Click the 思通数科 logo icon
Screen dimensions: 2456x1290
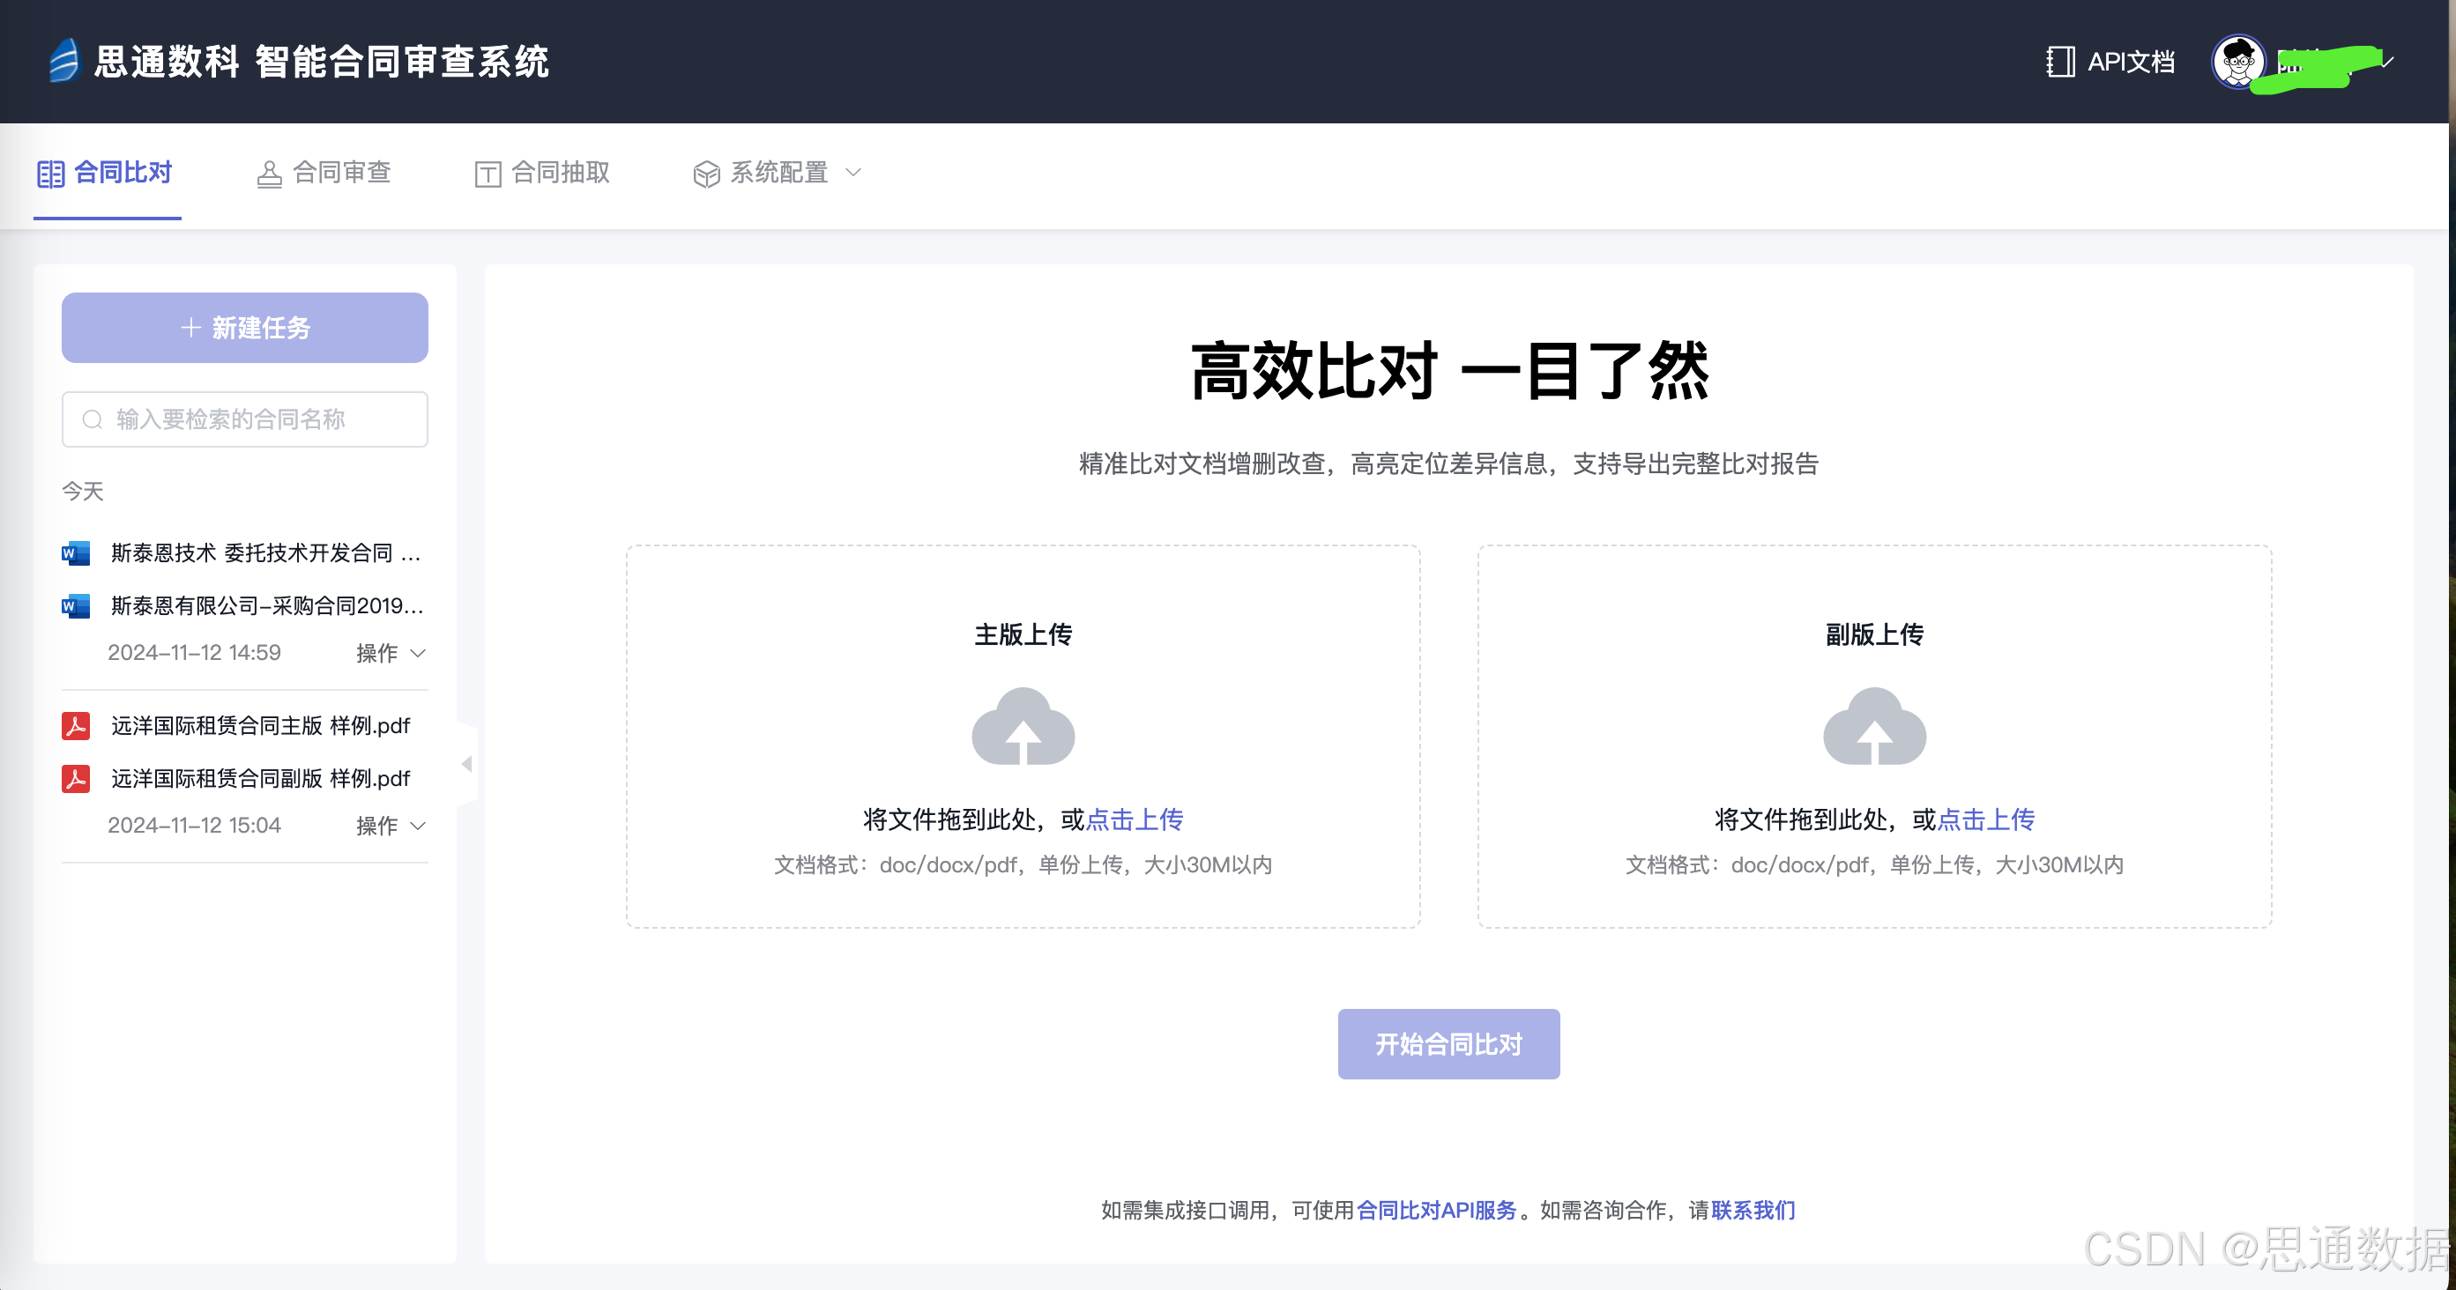pyautogui.click(x=63, y=61)
